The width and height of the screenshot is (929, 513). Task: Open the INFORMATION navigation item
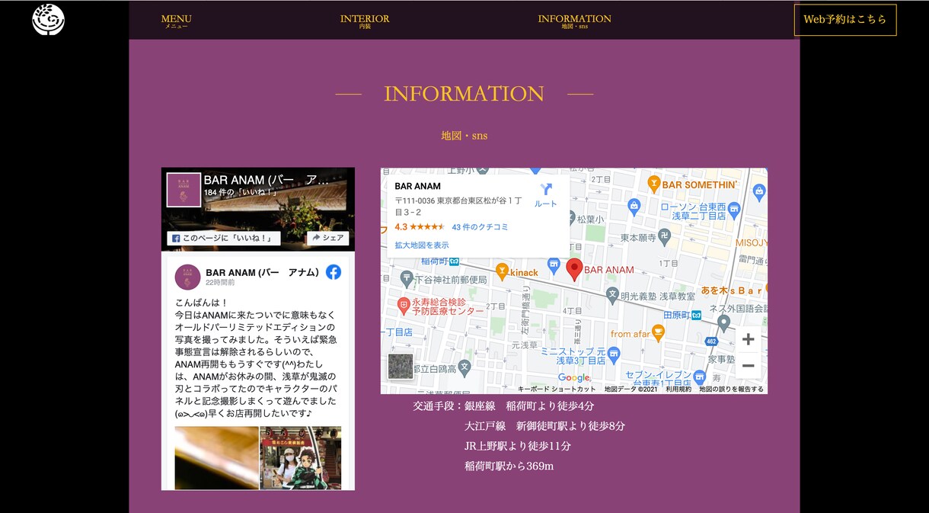(574, 21)
